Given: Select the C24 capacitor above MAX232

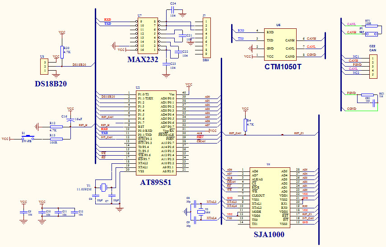Looking at the screenshot, I should pyautogui.click(x=173, y=10).
